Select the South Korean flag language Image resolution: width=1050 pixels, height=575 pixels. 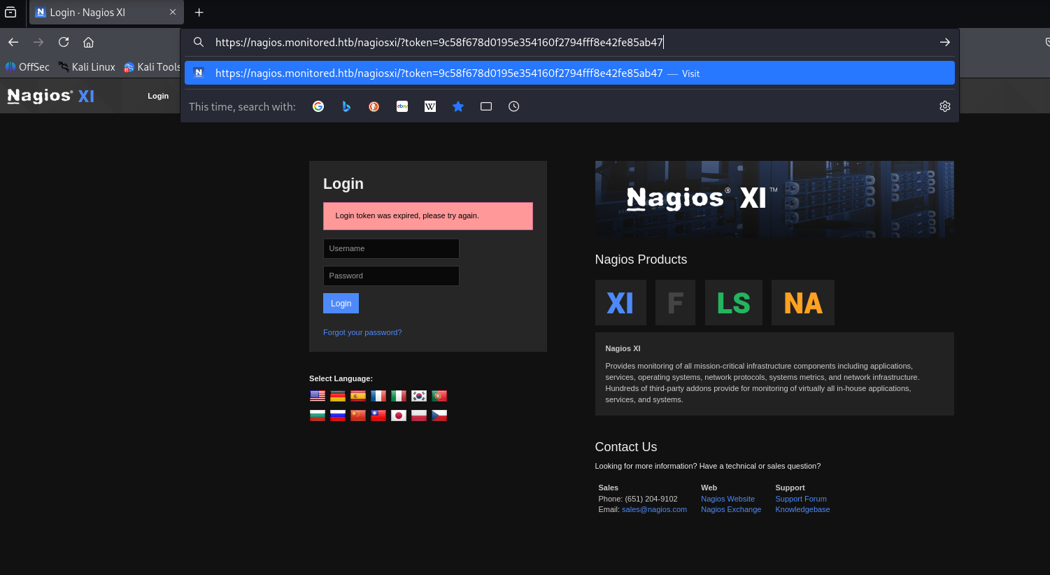419,396
